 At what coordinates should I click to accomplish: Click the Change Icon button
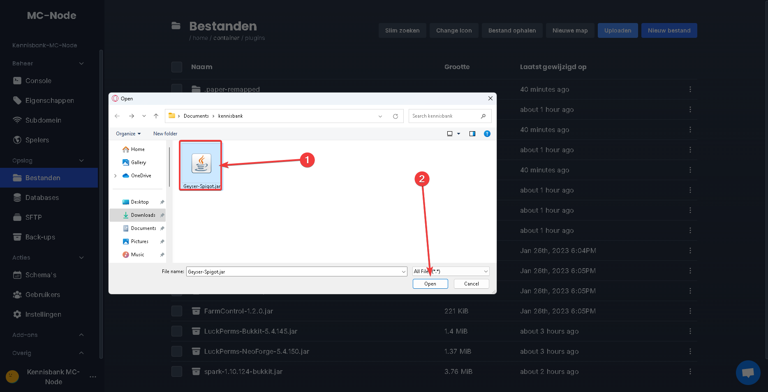point(454,30)
